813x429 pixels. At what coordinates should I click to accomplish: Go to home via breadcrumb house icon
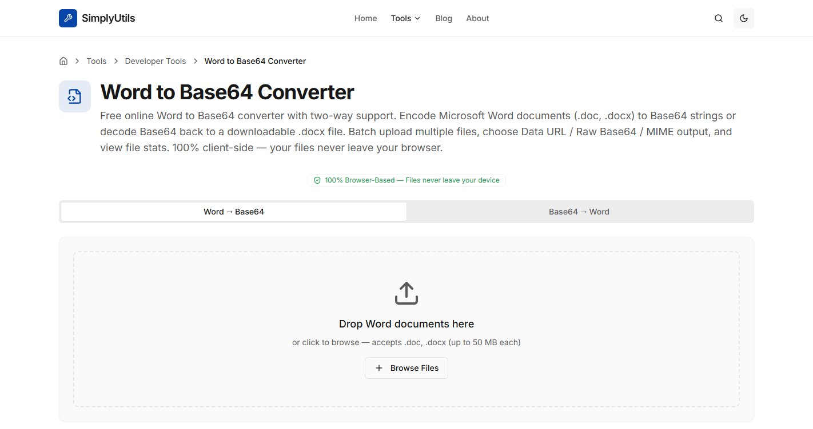(x=63, y=61)
